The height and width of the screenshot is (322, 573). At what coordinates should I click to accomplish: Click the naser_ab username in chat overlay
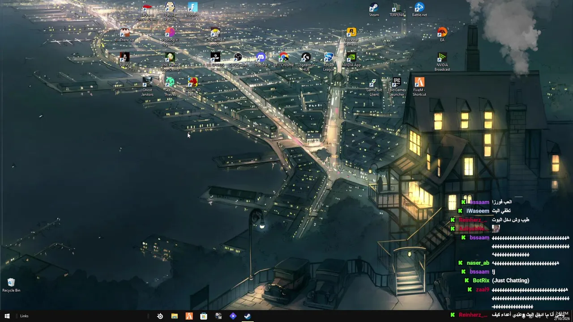[478, 263]
